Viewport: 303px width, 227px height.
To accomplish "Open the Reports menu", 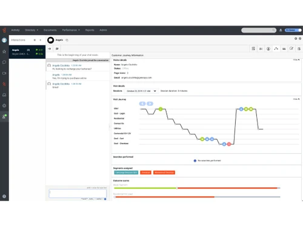I will coord(90,30).
